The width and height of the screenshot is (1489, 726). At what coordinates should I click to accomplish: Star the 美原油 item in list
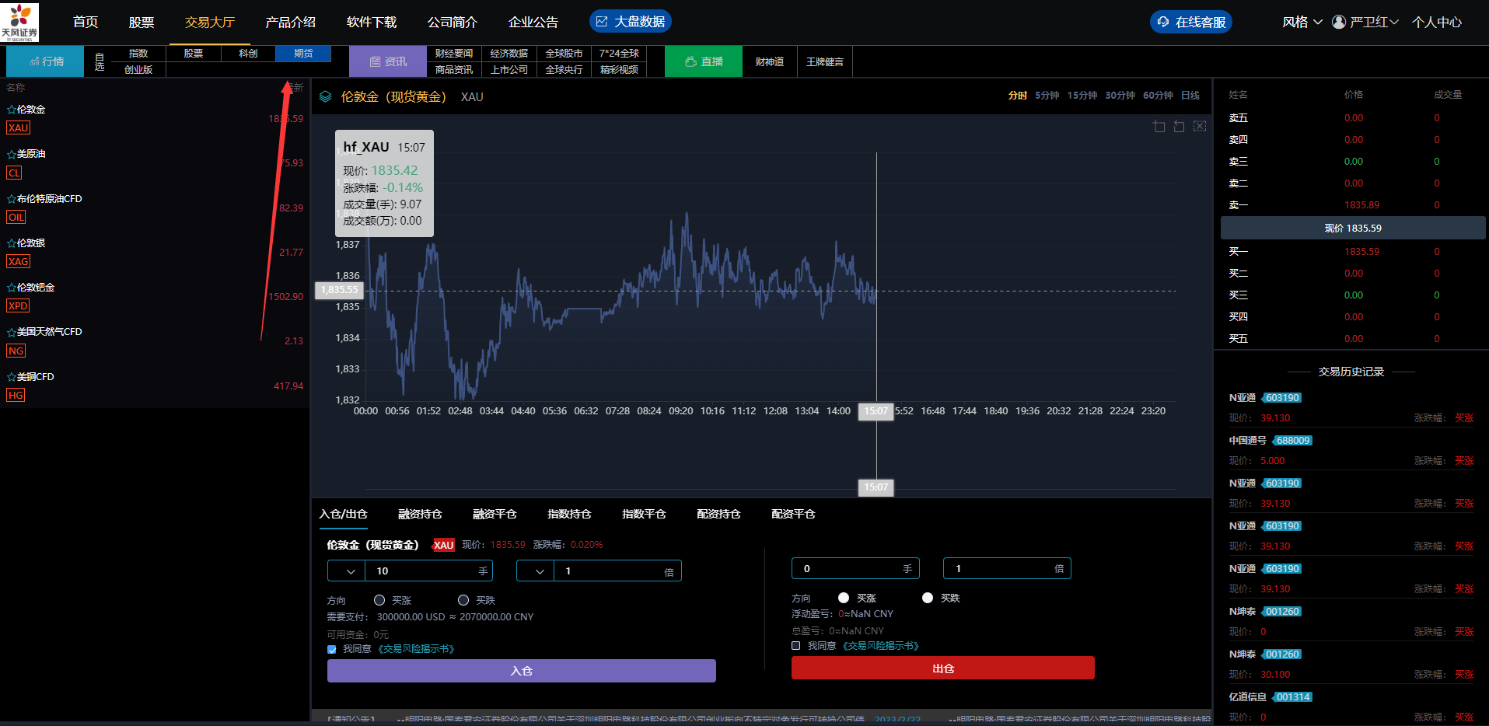11,155
